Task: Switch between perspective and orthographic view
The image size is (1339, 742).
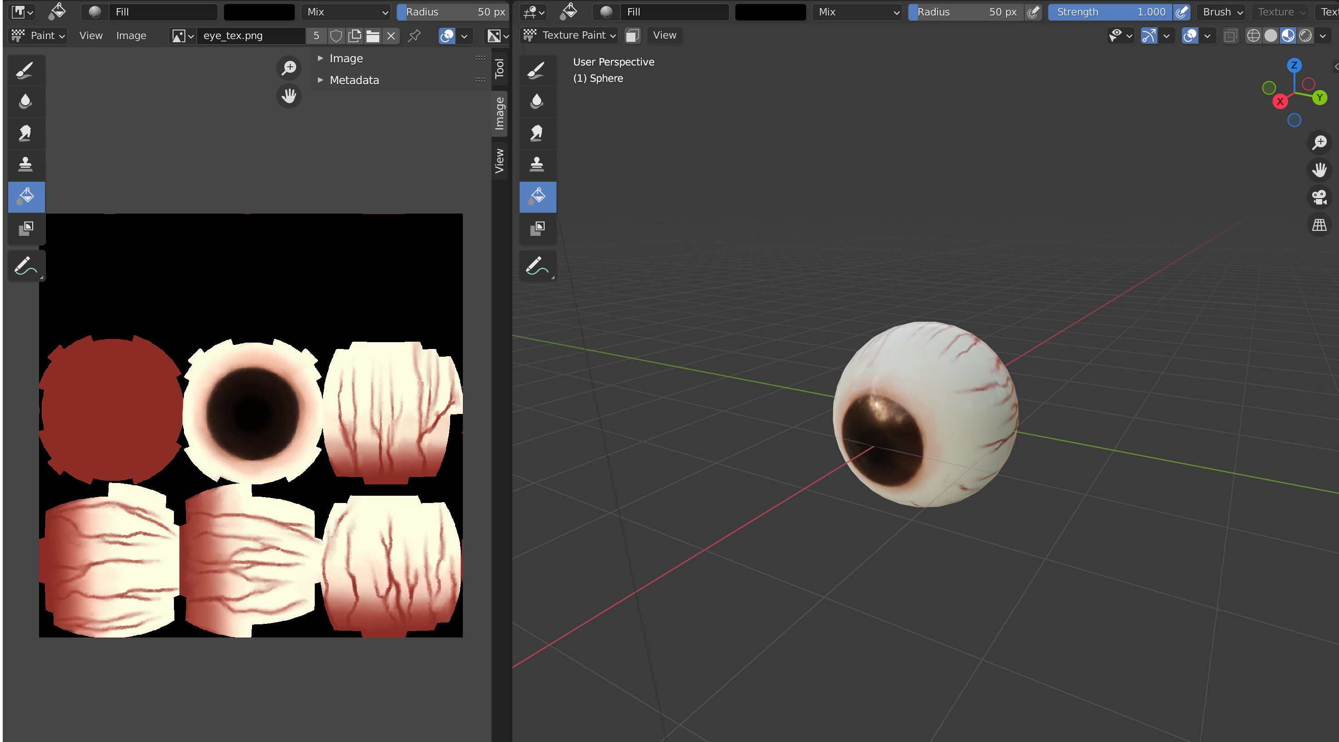Action: (x=1319, y=225)
